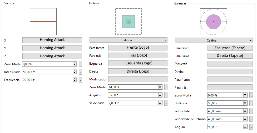Image resolution: width=257 pixels, height=133 pixels.
Task: Click the '..' button beside Velocidade de Retorno
Action: [x=251, y=119]
